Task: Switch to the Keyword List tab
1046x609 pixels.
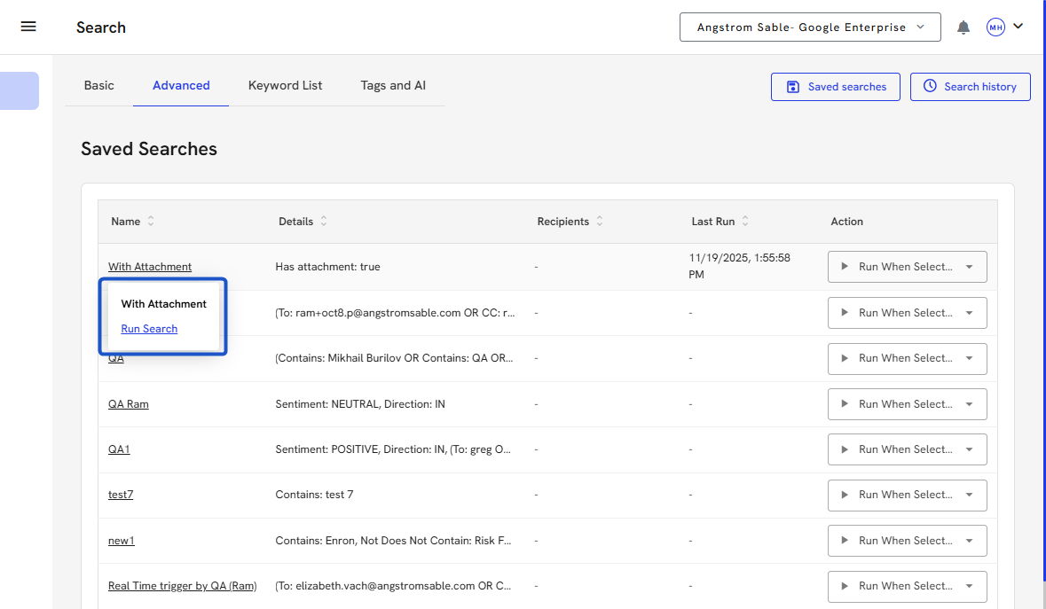Action: 285,86
